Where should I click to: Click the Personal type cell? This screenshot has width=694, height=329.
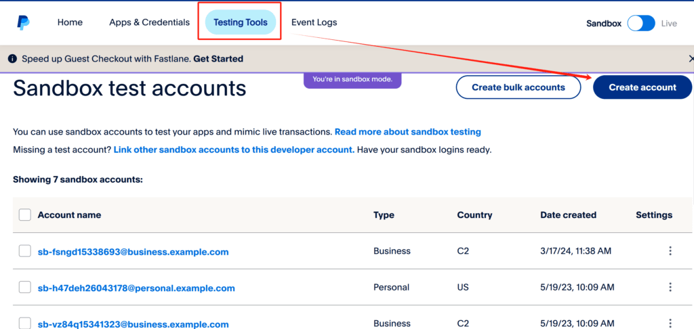click(x=391, y=288)
